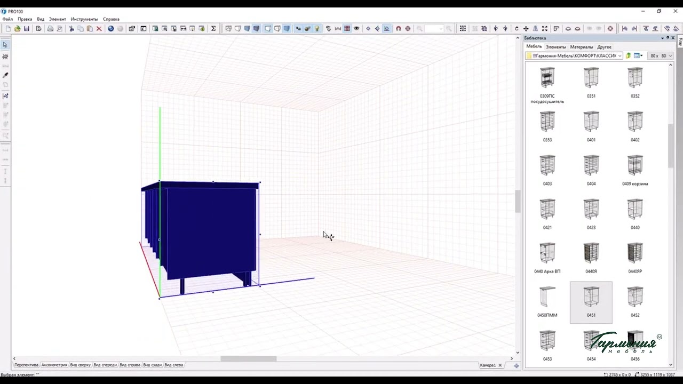Click the library view mode icon
The width and height of the screenshot is (683, 384).
[x=638, y=55]
